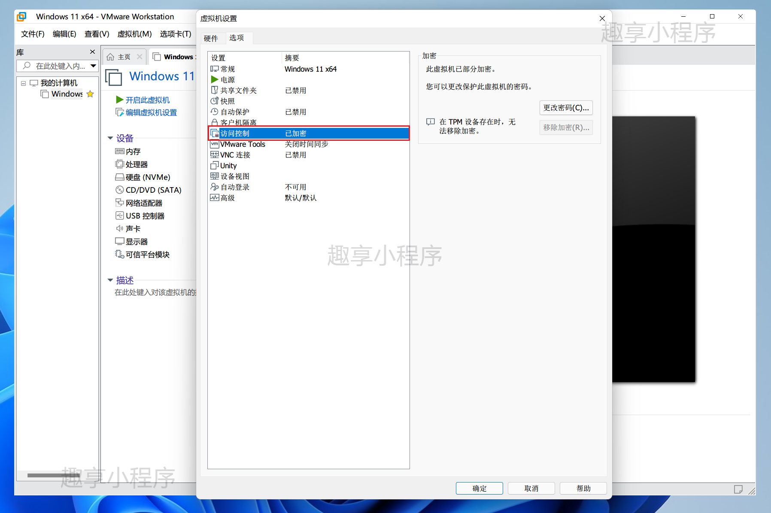Viewport: 771px width, 513px height.
Task: Click the 快照 snapshot icon
Action: [215, 101]
